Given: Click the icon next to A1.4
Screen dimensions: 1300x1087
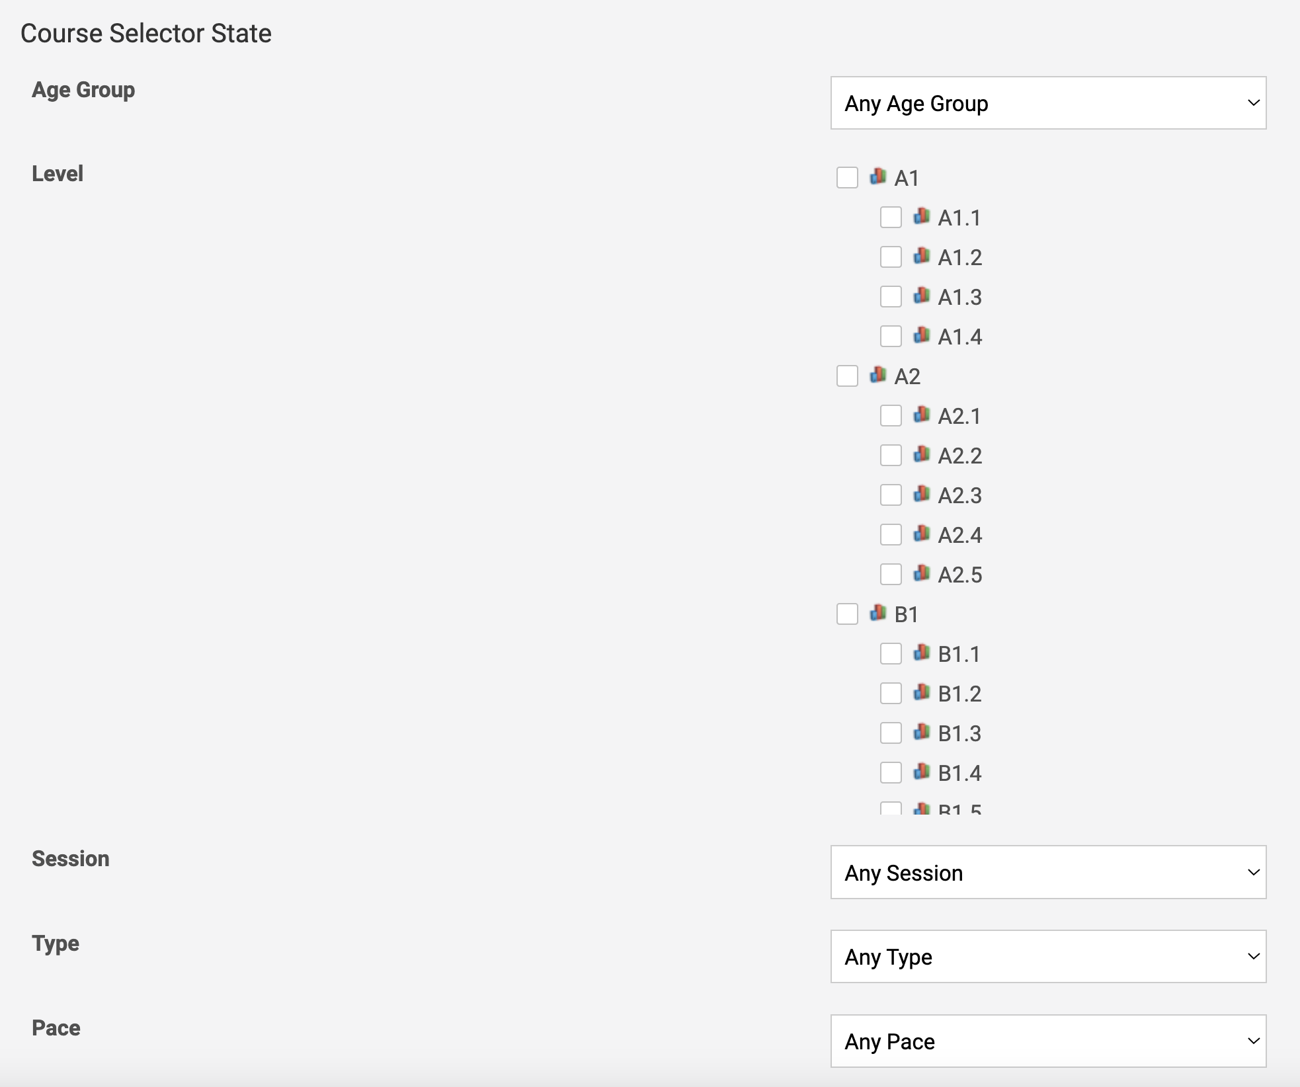Looking at the screenshot, I should tap(922, 335).
